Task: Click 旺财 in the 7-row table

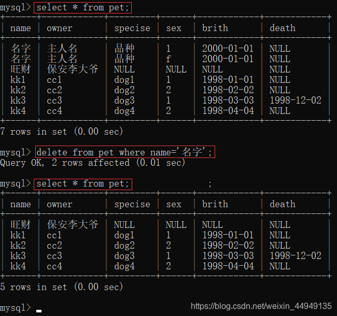Action: coord(21,69)
